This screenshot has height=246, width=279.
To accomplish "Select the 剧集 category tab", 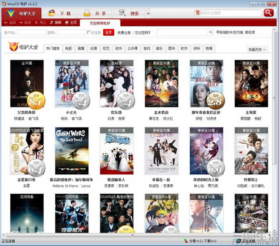I will [81, 48].
